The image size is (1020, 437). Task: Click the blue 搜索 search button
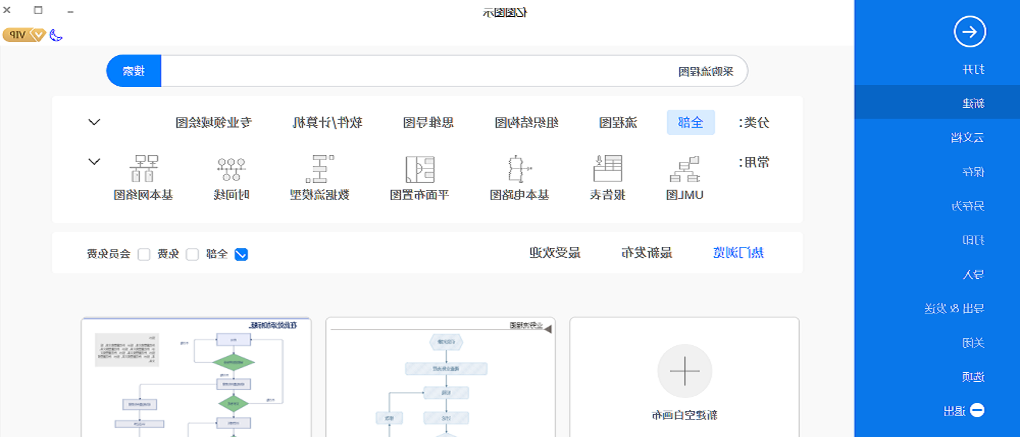[x=134, y=71]
